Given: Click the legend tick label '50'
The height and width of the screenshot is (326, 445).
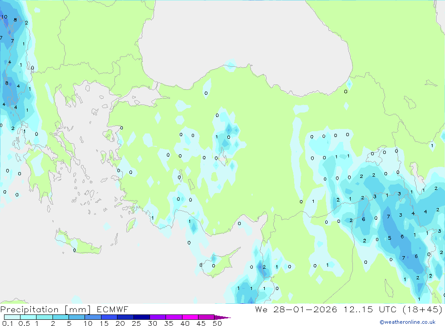Looking at the screenshot, I should click(x=217, y=323).
